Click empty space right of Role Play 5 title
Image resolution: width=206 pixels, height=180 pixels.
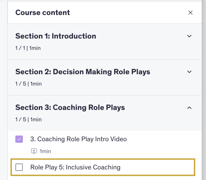pyautogui.click(x=156, y=167)
